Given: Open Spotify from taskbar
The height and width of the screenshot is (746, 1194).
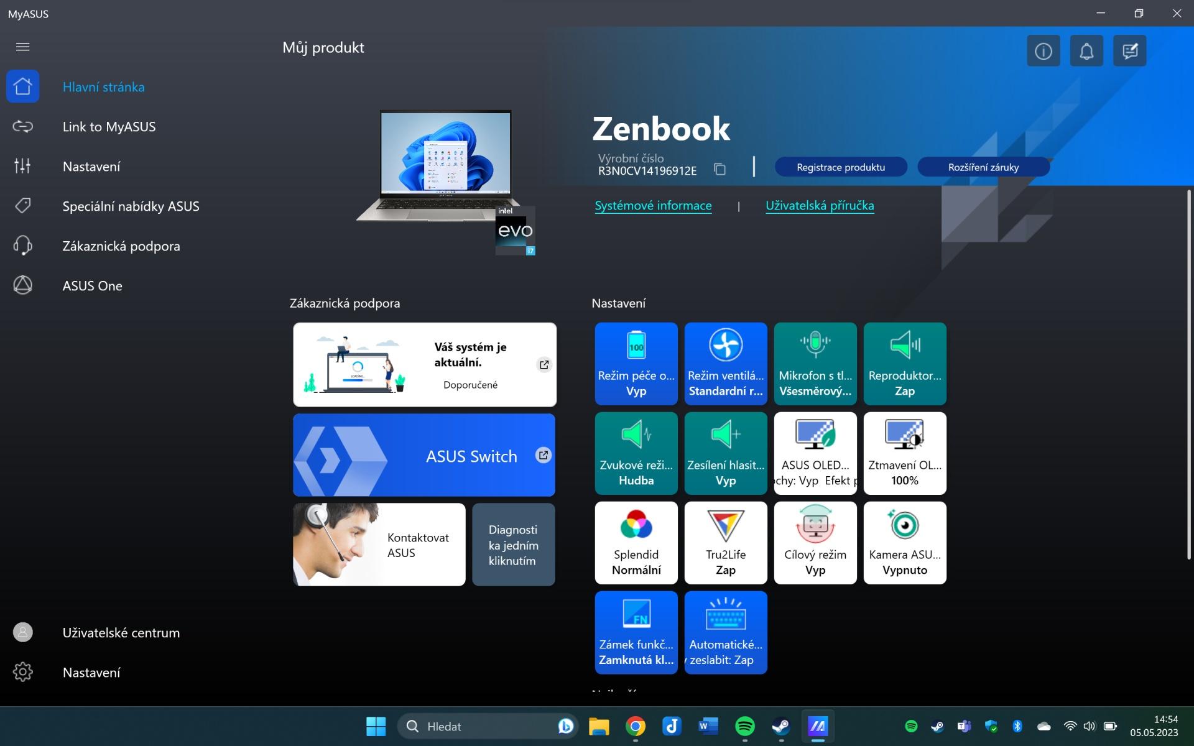Looking at the screenshot, I should point(744,726).
